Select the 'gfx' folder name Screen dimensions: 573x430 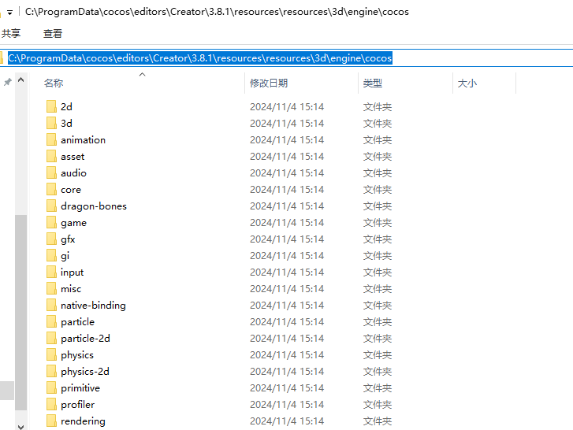click(68, 239)
